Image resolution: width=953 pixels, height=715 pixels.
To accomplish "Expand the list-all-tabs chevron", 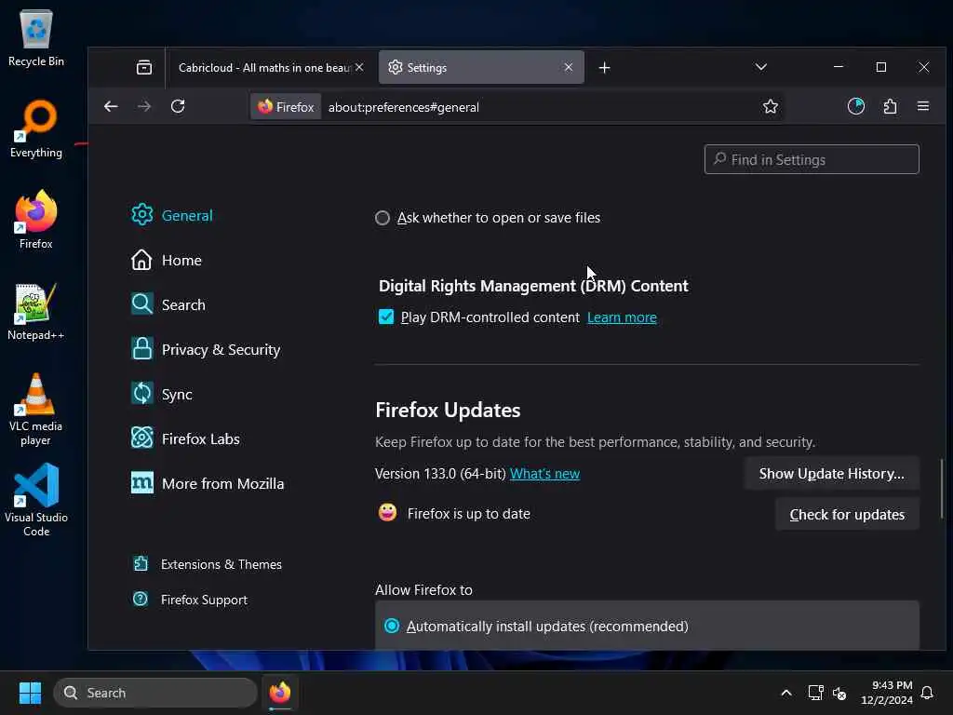I will (761, 67).
